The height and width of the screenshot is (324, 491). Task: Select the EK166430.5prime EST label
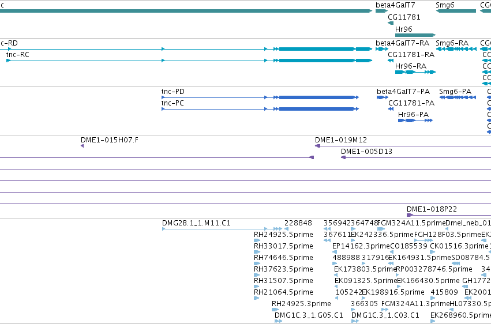428,281
